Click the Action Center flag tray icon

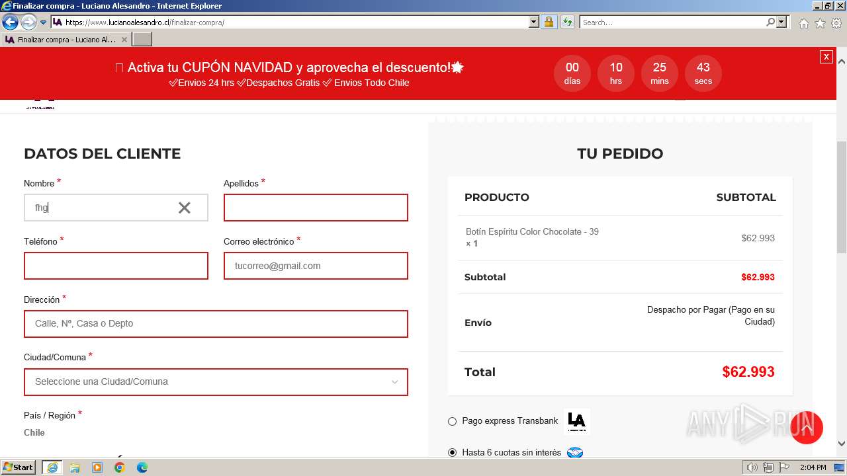pyautogui.click(x=784, y=467)
